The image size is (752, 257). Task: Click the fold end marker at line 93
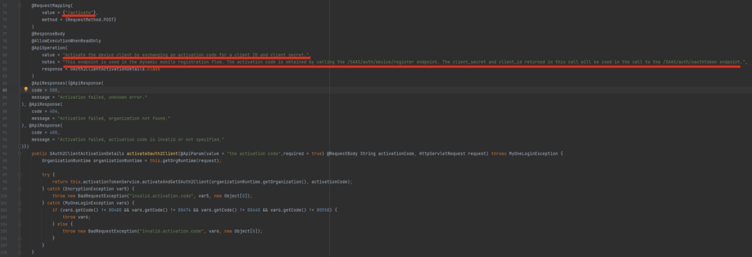(x=20, y=146)
